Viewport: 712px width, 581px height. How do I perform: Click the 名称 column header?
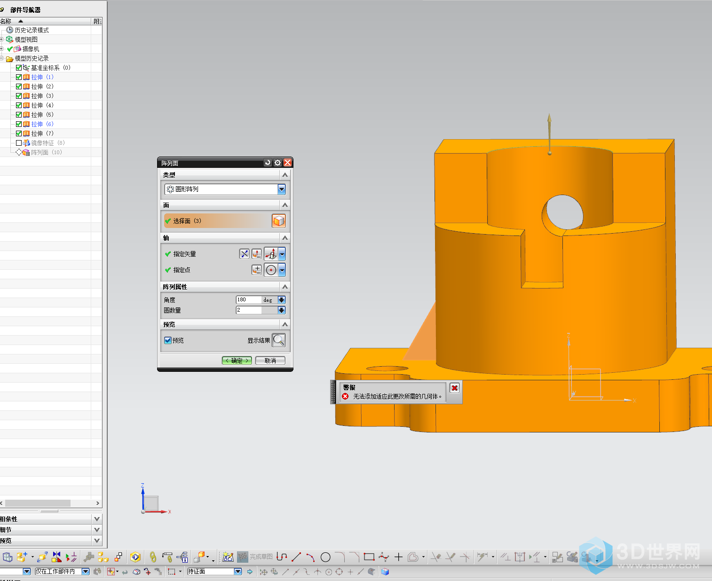tap(45, 21)
